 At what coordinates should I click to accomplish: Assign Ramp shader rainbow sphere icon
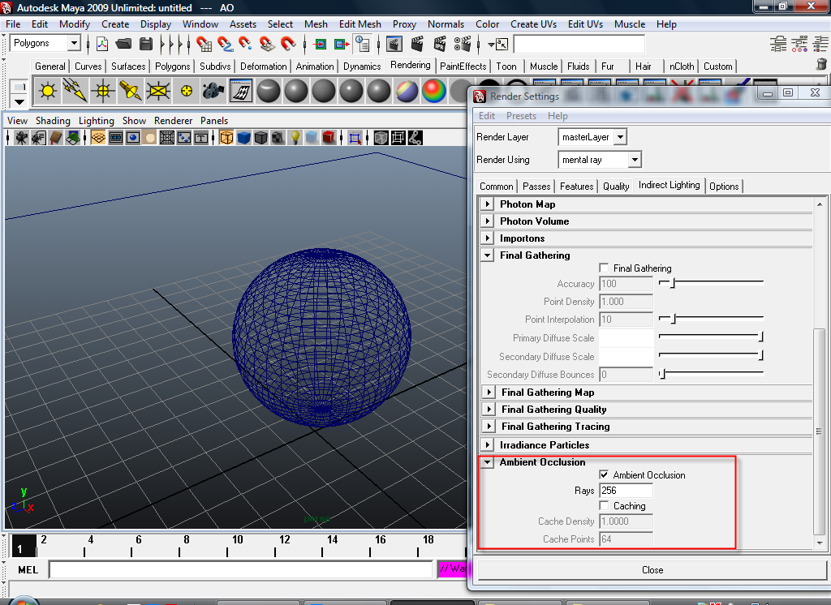(433, 91)
